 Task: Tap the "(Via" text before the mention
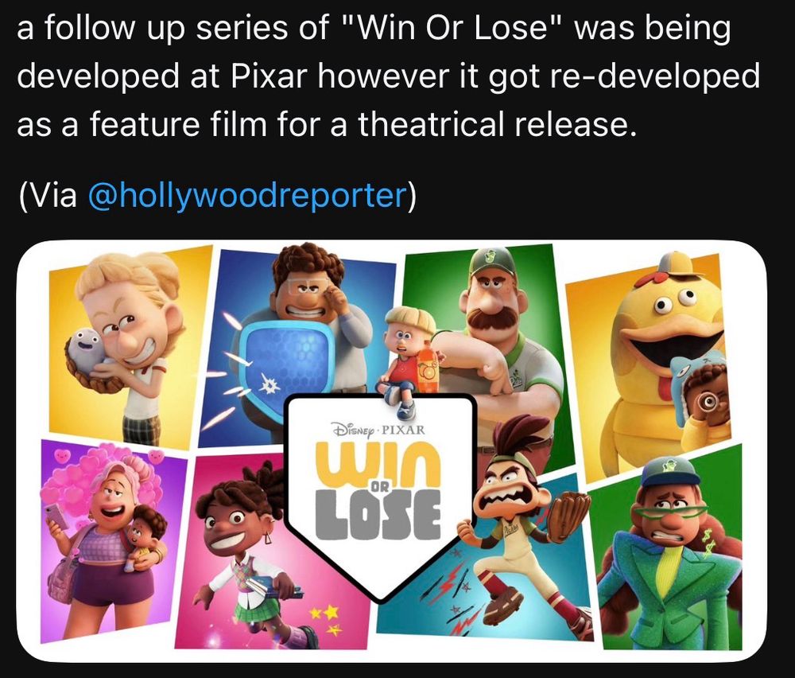click(x=48, y=196)
